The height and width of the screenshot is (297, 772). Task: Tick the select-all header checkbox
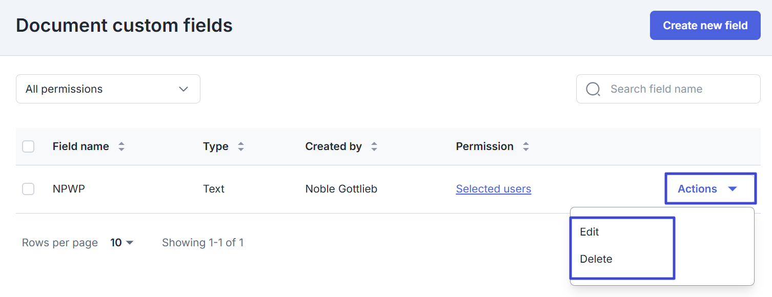tap(28, 146)
